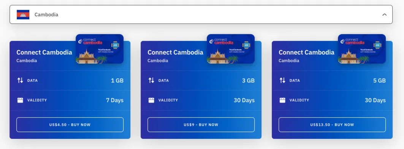Click the data arrows icon on 5 GB plan
404x149 pixels.
tap(282, 80)
